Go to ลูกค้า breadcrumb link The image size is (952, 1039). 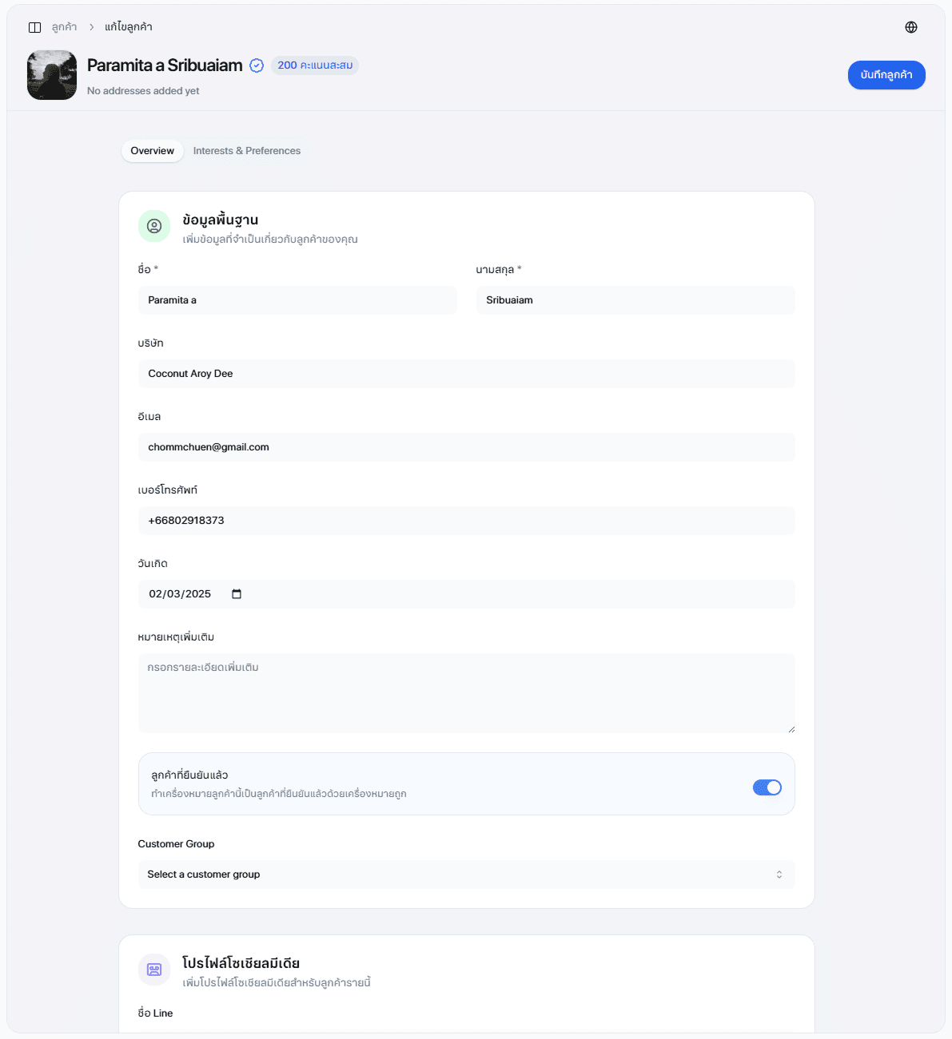click(64, 27)
